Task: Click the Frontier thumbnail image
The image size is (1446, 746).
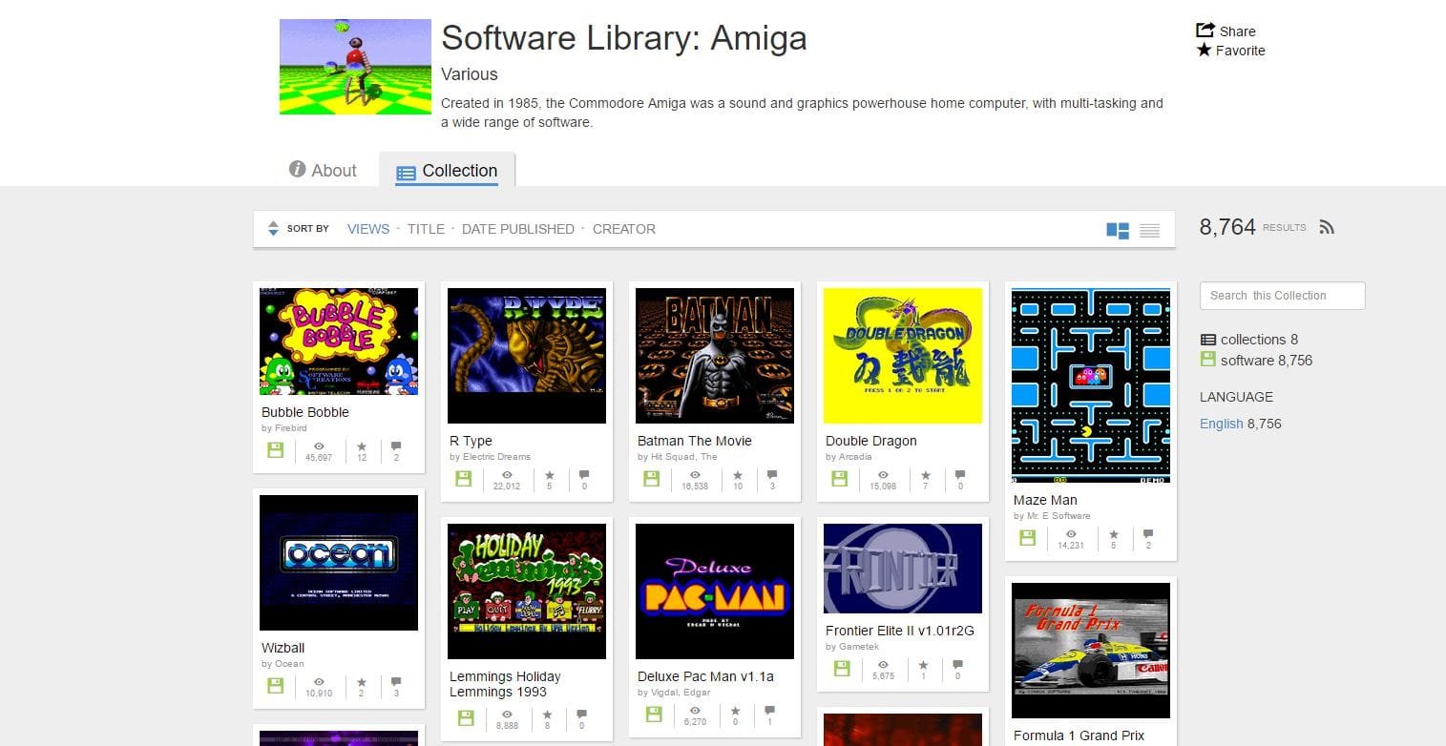Action: click(903, 569)
